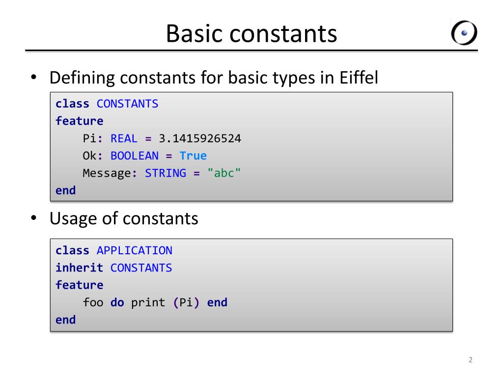This screenshot has width=503, height=377.
Task: Click the inherit keyword
Action: point(79,268)
